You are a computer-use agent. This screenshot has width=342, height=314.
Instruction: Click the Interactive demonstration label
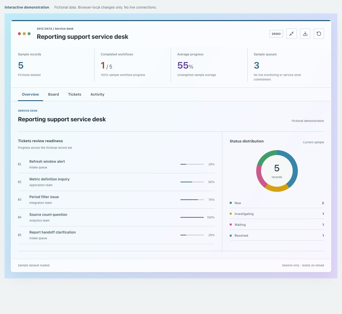click(27, 7)
